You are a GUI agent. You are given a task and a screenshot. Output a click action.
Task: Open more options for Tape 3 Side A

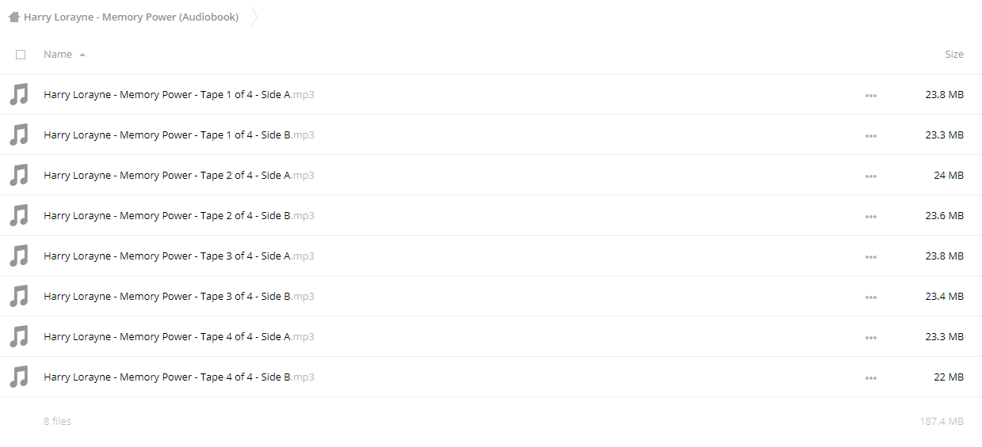tap(871, 257)
